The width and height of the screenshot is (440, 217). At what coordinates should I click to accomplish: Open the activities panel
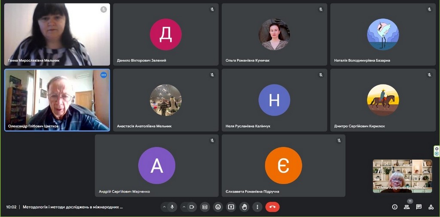[431, 207]
